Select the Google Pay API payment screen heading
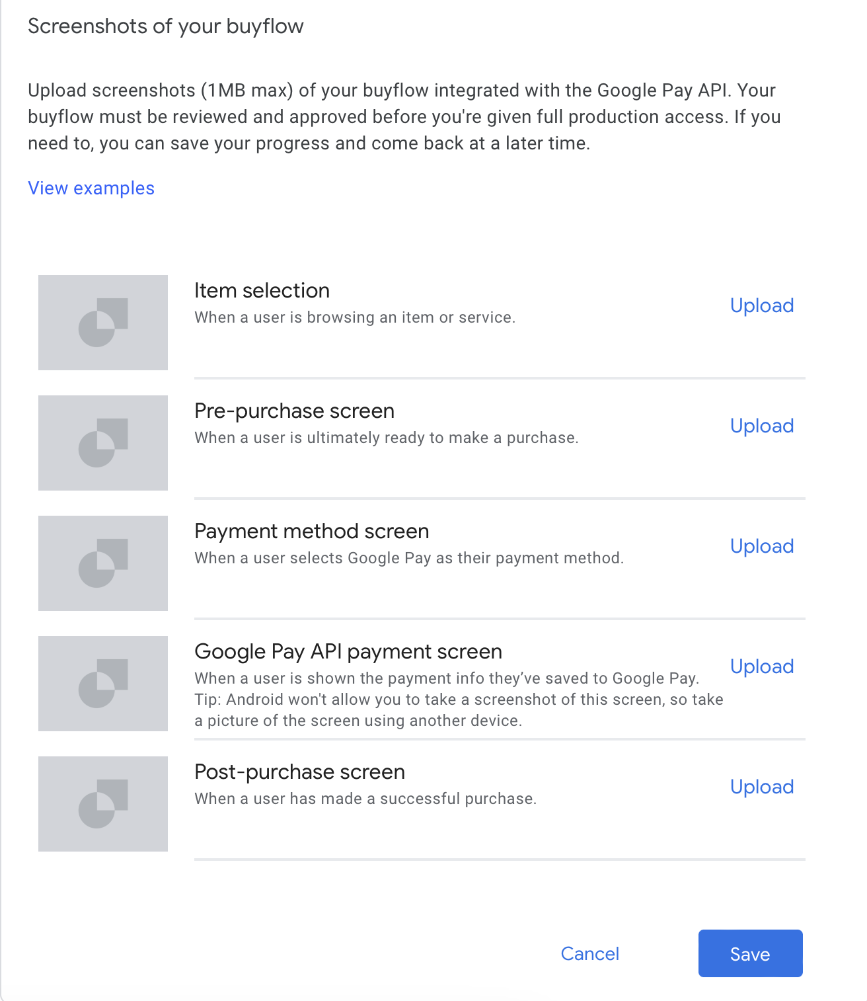Image resolution: width=867 pixels, height=1001 pixels. pyautogui.click(x=348, y=652)
